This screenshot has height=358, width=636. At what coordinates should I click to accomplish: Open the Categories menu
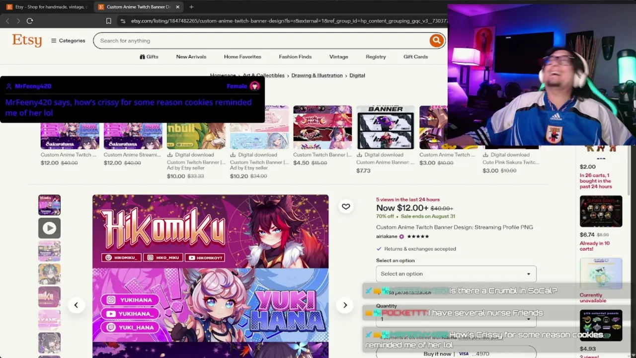[68, 41]
